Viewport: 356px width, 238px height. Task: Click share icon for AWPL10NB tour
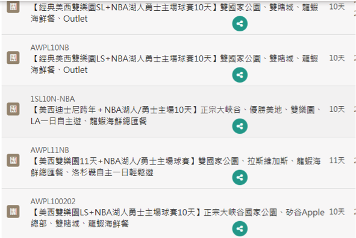pyautogui.click(x=240, y=75)
